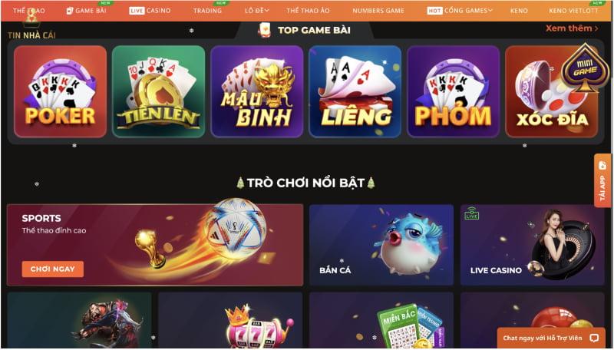Open the Mậu Binh game tile
Screen dimensions: 614x350
(257, 91)
